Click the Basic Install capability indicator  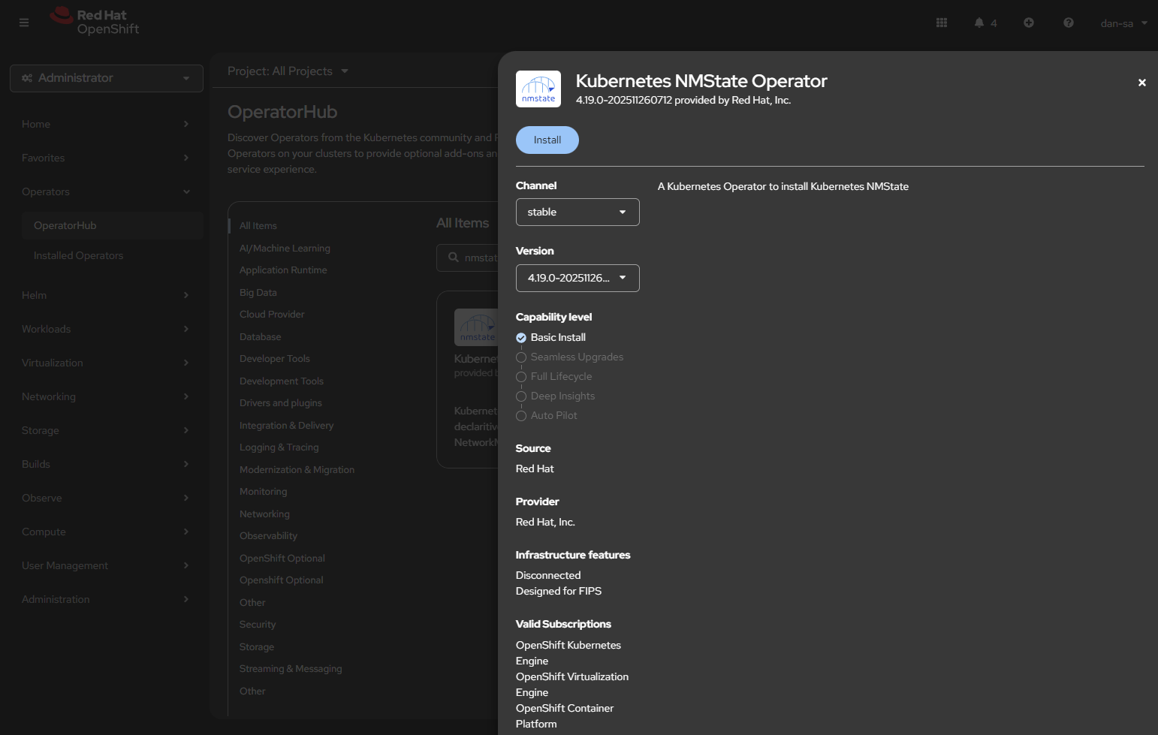click(521, 338)
